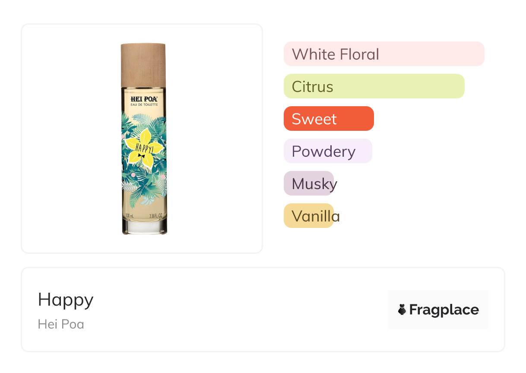
Task: Click the Fragplace perfume bottle logo icon
Action: [x=402, y=310]
